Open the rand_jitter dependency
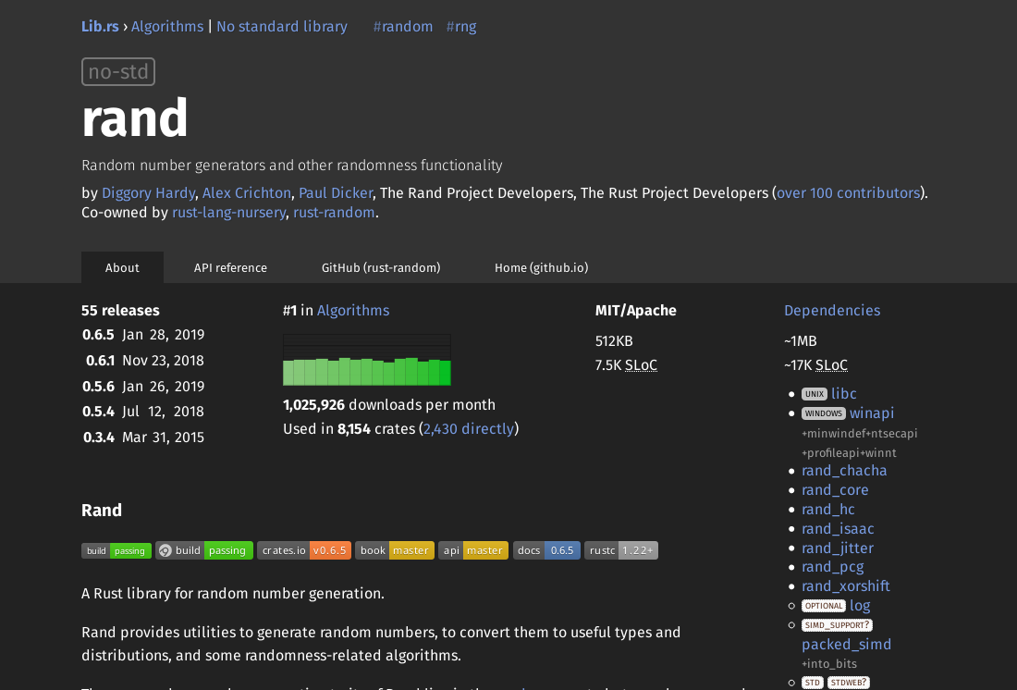The height and width of the screenshot is (690, 1017). pos(838,548)
